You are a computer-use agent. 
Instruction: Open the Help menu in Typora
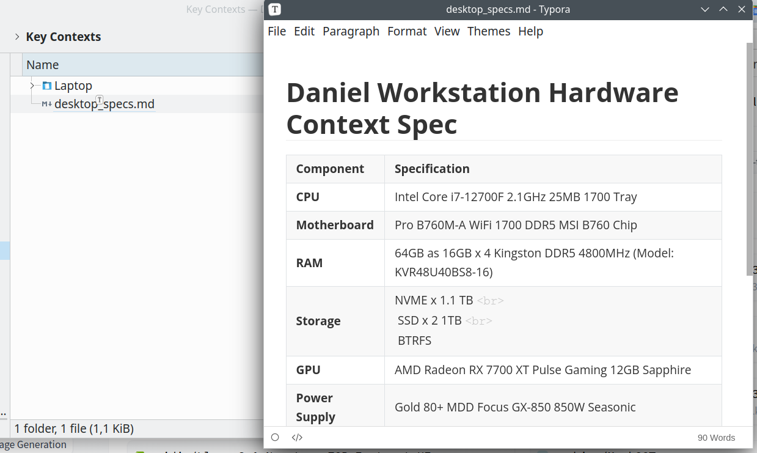tap(530, 31)
